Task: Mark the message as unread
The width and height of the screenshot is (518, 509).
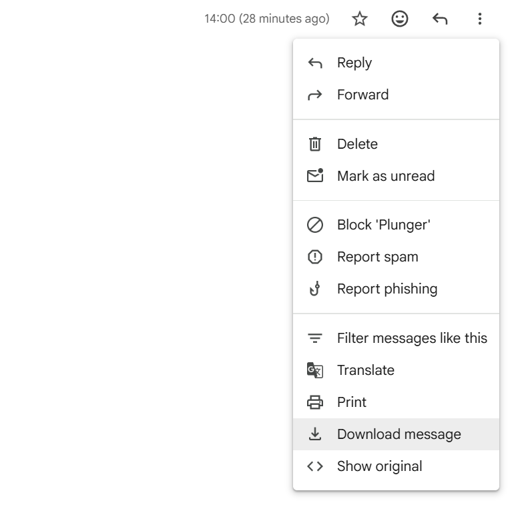Action: point(396,176)
